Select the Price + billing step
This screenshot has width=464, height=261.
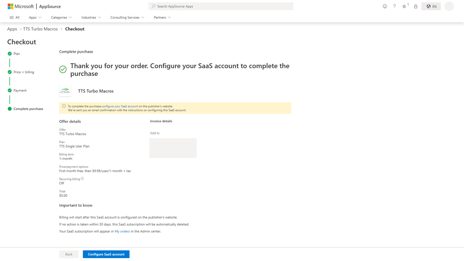pyautogui.click(x=21, y=72)
